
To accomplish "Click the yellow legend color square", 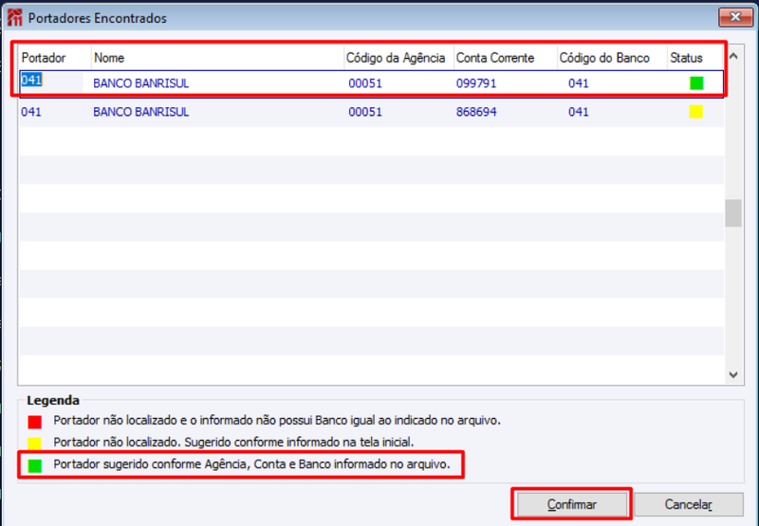I will coord(35,444).
